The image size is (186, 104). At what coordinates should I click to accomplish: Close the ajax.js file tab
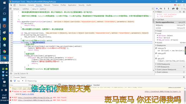[x=38, y=9]
